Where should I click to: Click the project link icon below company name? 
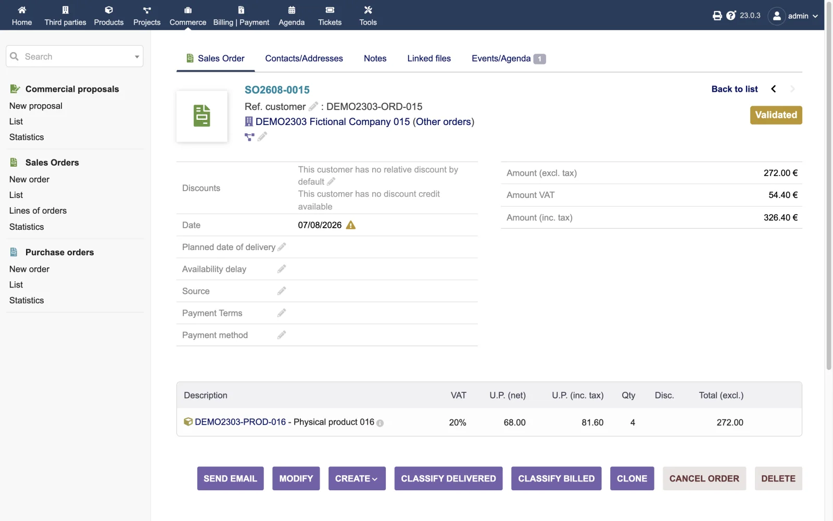click(249, 137)
